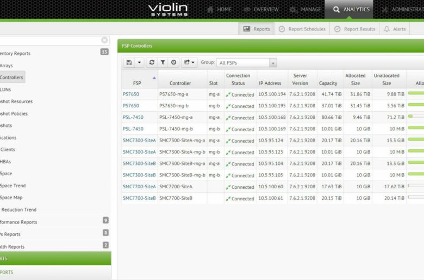Click into the sidebar search field
Screen dimensions: 424x280
(50, 41)
